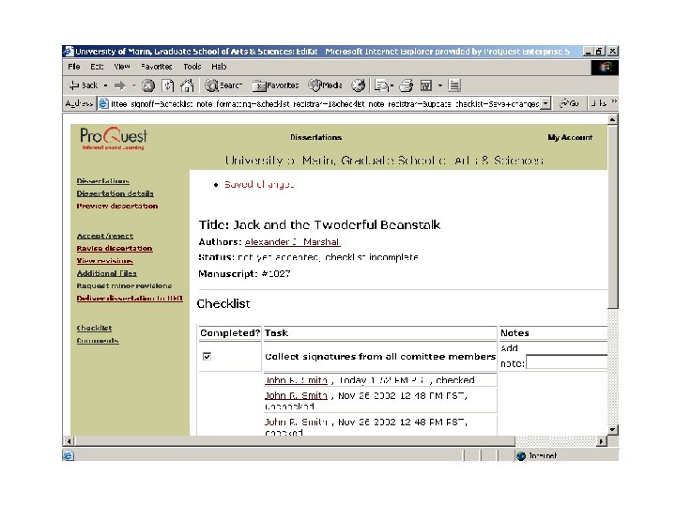Click the 'Title: Jack and the Twoderful Beanstalk' heading
Image resolution: width=676 pixels, height=507 pixels.
pos(319,225)
